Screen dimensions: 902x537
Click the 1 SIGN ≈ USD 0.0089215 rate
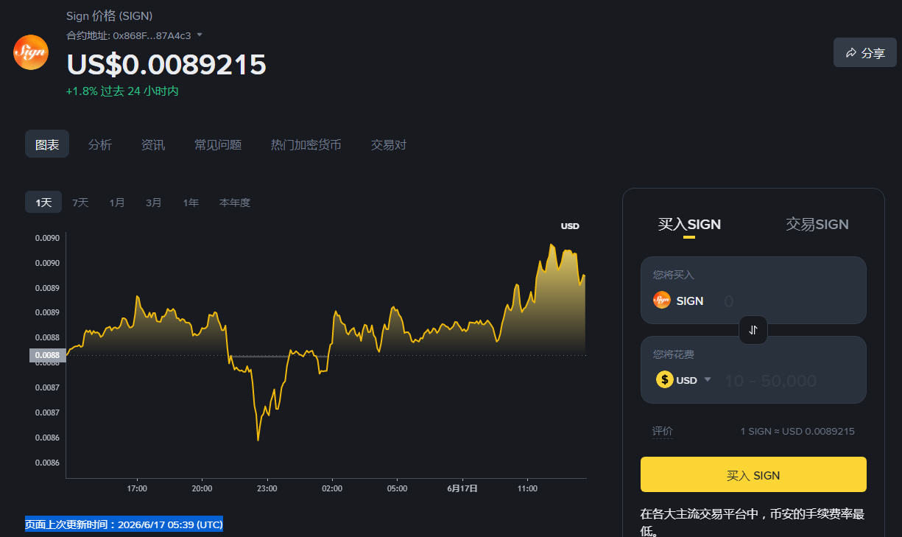(x=797, y=432)
